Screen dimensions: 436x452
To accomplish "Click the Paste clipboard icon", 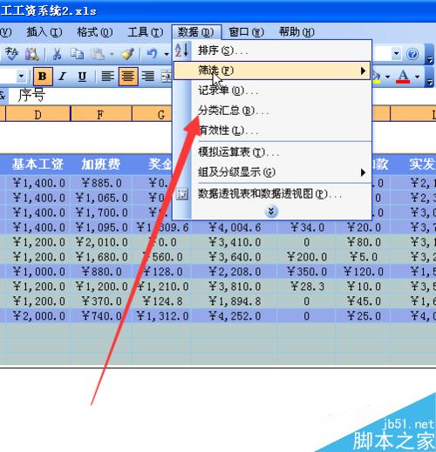I will click(x=98, y=54).
